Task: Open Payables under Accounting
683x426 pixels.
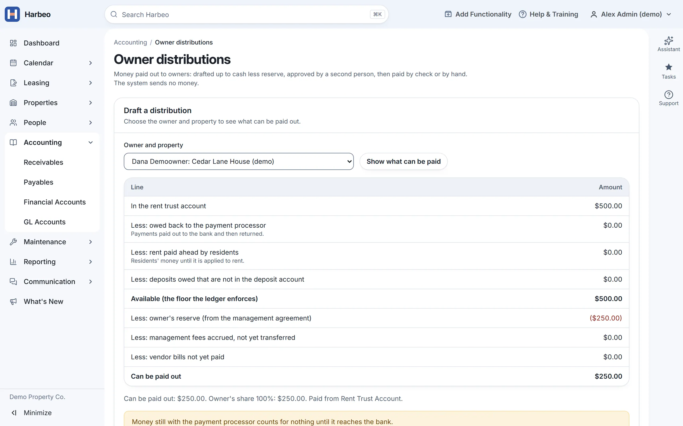Action: pyautogui.click(x=38, y=182)
